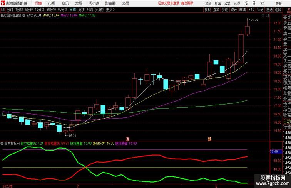The image size is (291, 188).
Task: Select the 5分钟 period
Action: (x=29, y=10)
